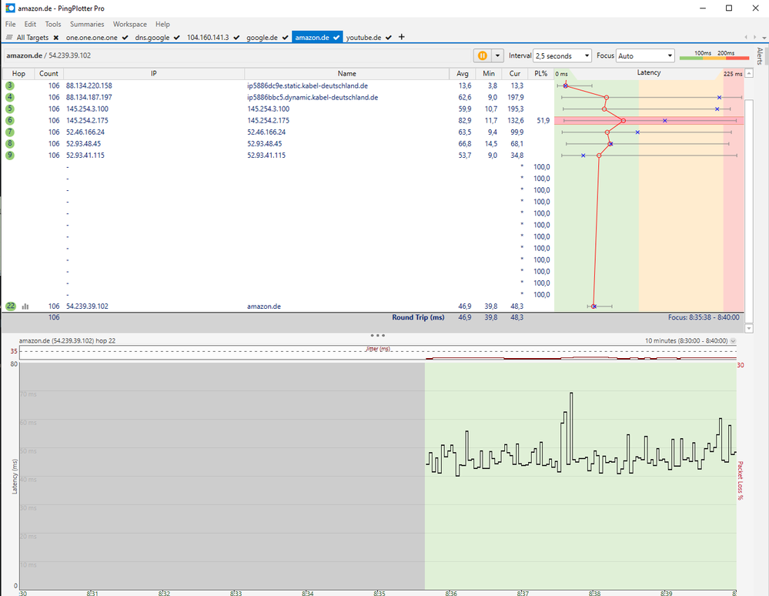This screenshot has width=769, height=596.
Task: Switch to the All Targets tab
Action: coord(32,37)
